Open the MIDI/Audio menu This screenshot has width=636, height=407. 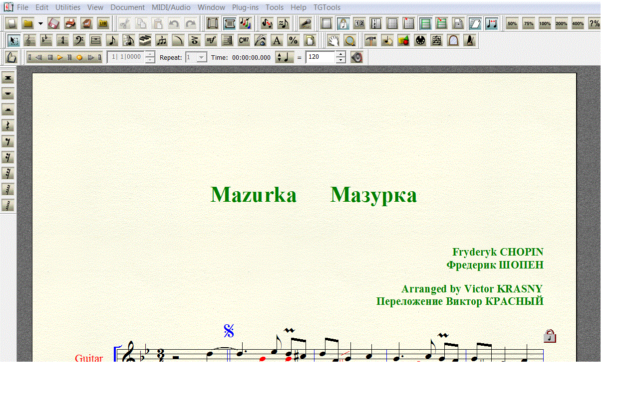171,7
